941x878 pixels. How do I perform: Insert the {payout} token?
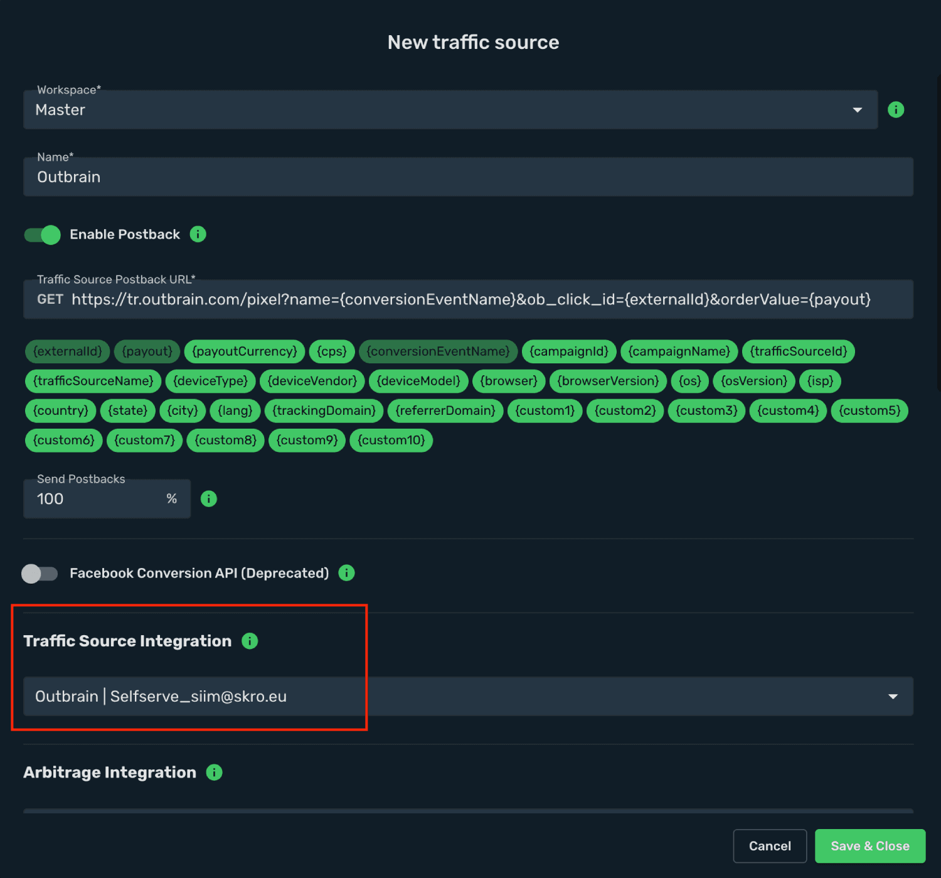[x=147, y=351]
